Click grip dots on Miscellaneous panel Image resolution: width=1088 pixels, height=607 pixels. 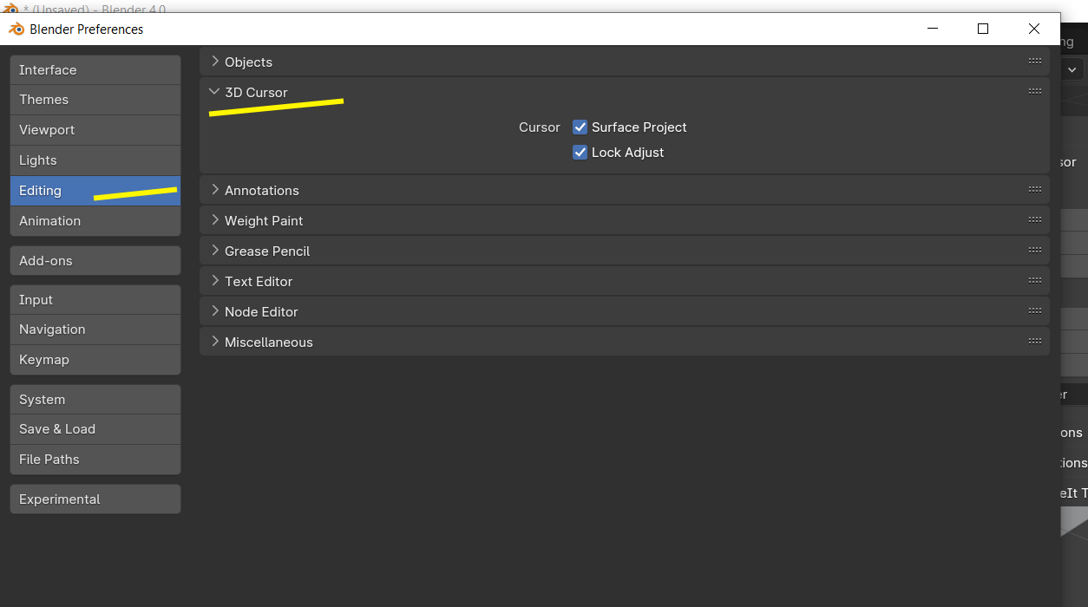[1034, 342]
